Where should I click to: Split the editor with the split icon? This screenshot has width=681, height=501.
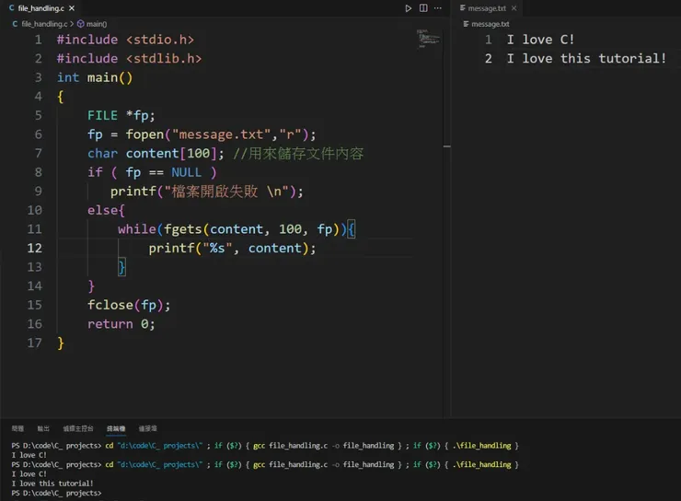click(423, 8)
